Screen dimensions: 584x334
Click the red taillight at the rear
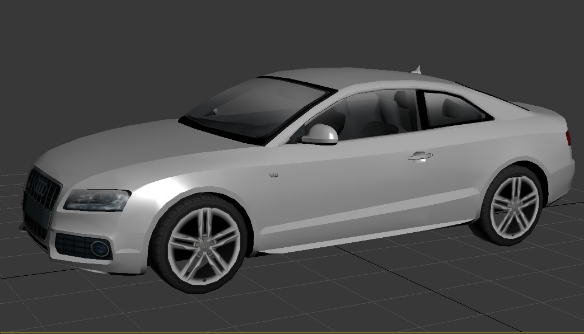568,138
